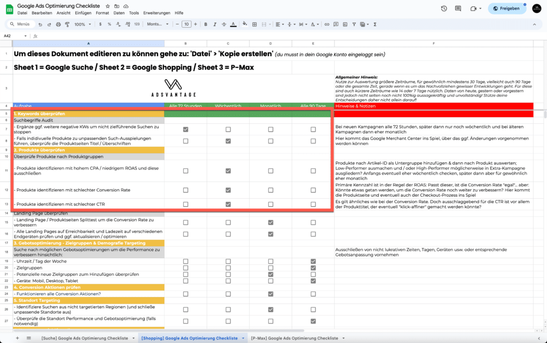Switch to the [P-Max] sheet tab
The image size is (547, 343).
294,338
